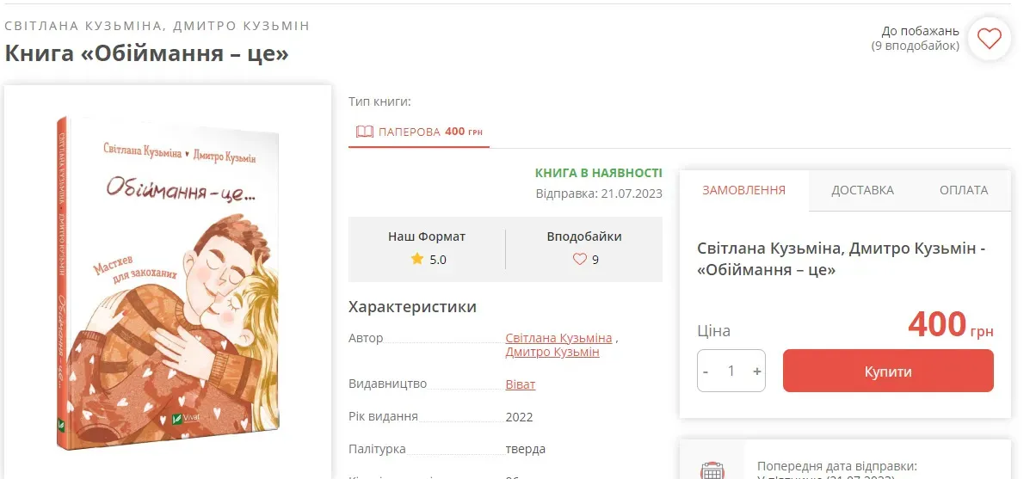Click the author names line above the title
Viewport: 1036px width, 479px height.
[x=157, y=26]
